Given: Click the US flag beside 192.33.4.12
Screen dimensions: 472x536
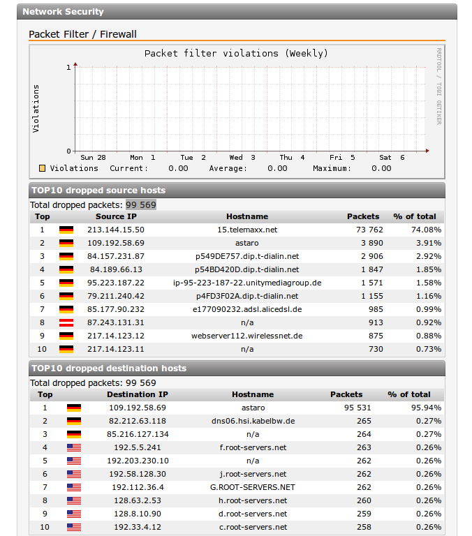Looking at the screenshot, I should pos(74,527).
